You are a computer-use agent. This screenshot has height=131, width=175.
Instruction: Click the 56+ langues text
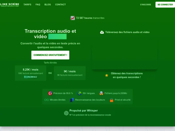(89, 93)
